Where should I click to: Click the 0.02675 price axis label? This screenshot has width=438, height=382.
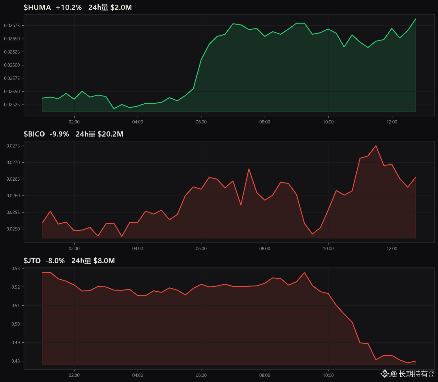(12, 26)
